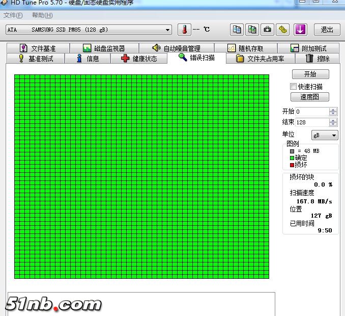Enable the 快速扫描 quick scan checkbox
Viewport: 345px width, 316px height.
click(293, 87)
